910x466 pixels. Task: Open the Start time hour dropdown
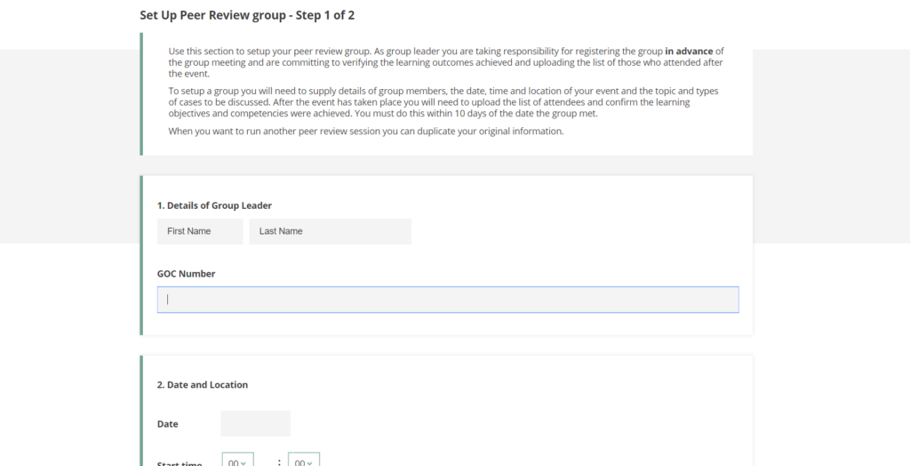point(237,461)
